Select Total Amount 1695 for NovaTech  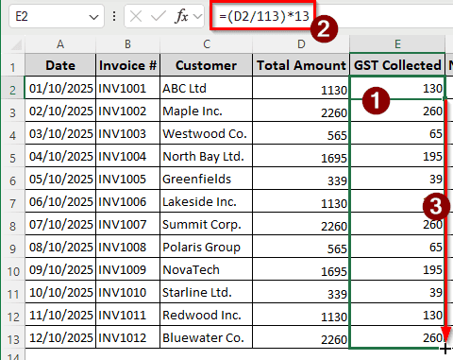301,269
